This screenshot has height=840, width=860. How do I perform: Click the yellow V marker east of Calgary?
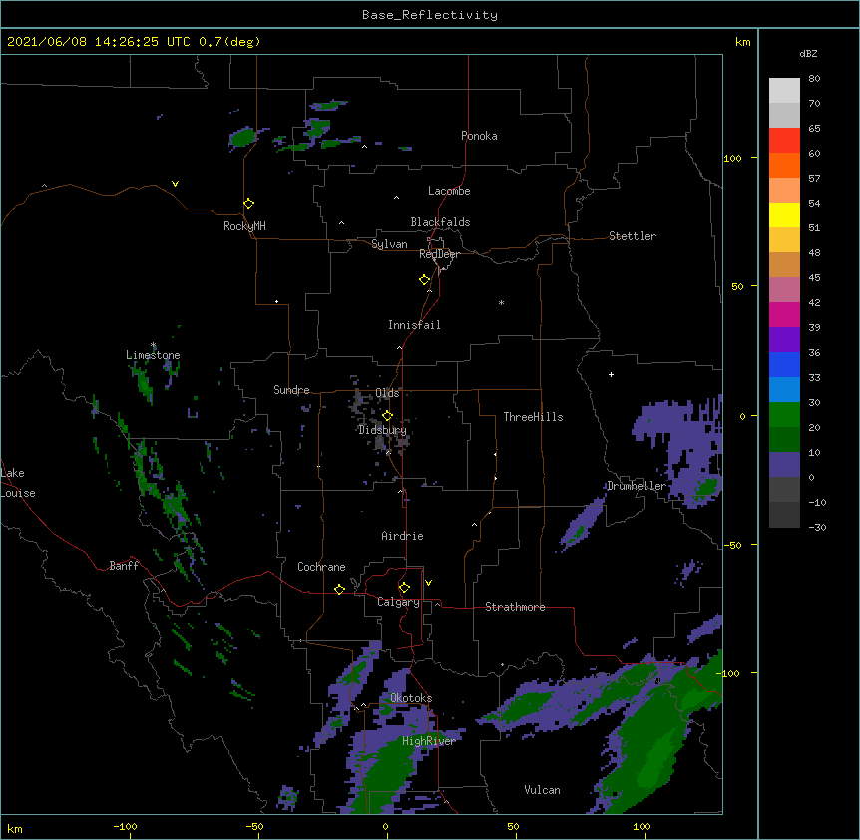click(x=428, y=583)
